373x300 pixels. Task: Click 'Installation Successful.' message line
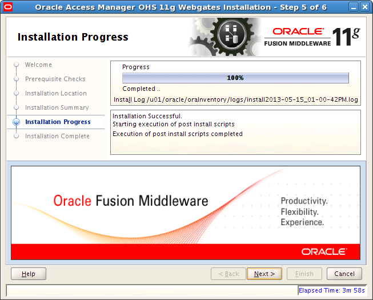click(147, 116)
